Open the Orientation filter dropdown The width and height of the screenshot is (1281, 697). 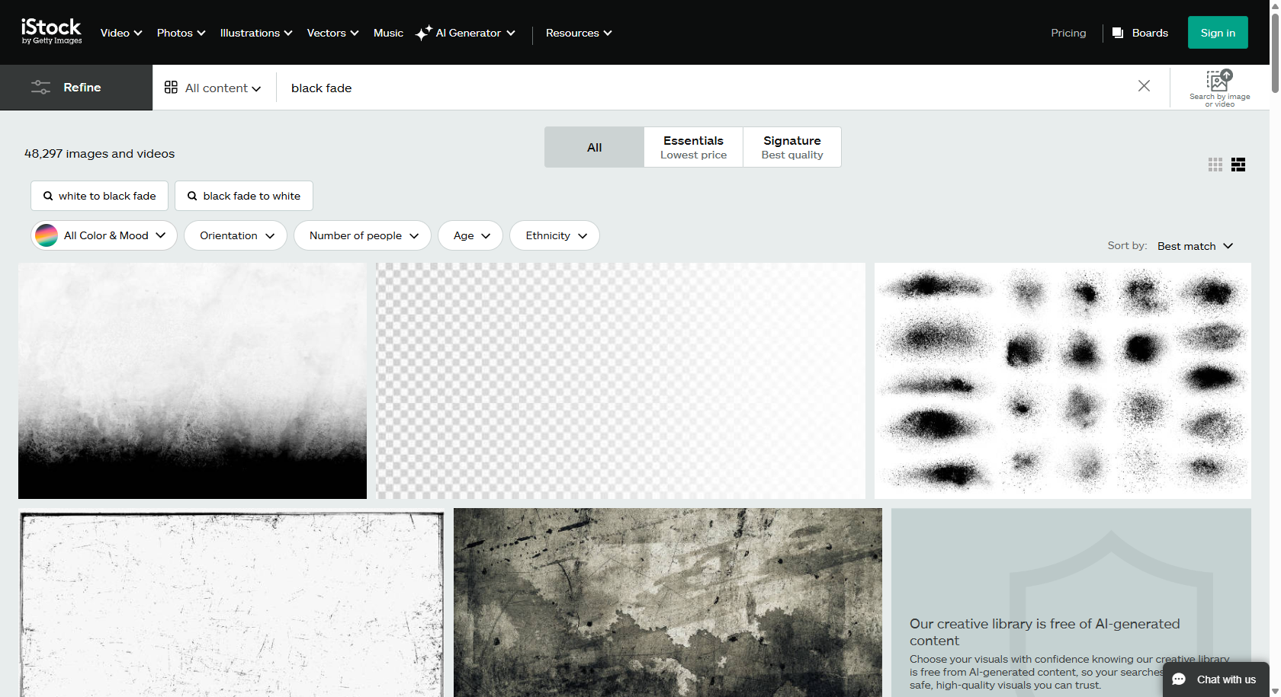[236, 235]
